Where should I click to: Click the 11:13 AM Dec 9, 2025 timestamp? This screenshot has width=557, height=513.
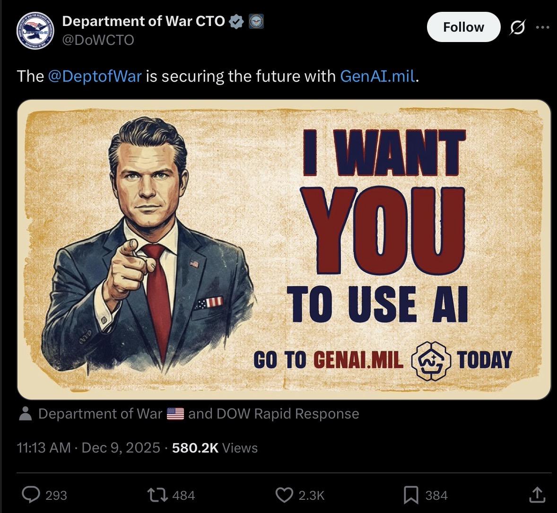click(x=88, y=448)
